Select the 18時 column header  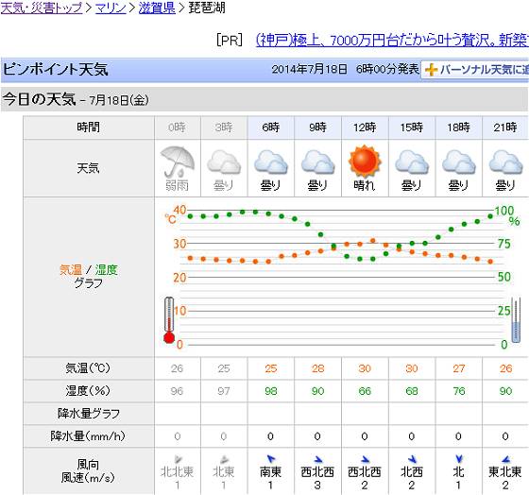pyautogui.click(x=458, y=128)
